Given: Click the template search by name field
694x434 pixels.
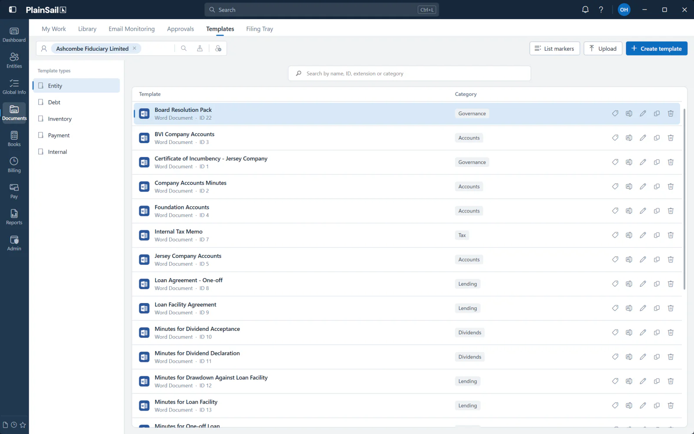Looking at the screenshot, I should point(409,73).
